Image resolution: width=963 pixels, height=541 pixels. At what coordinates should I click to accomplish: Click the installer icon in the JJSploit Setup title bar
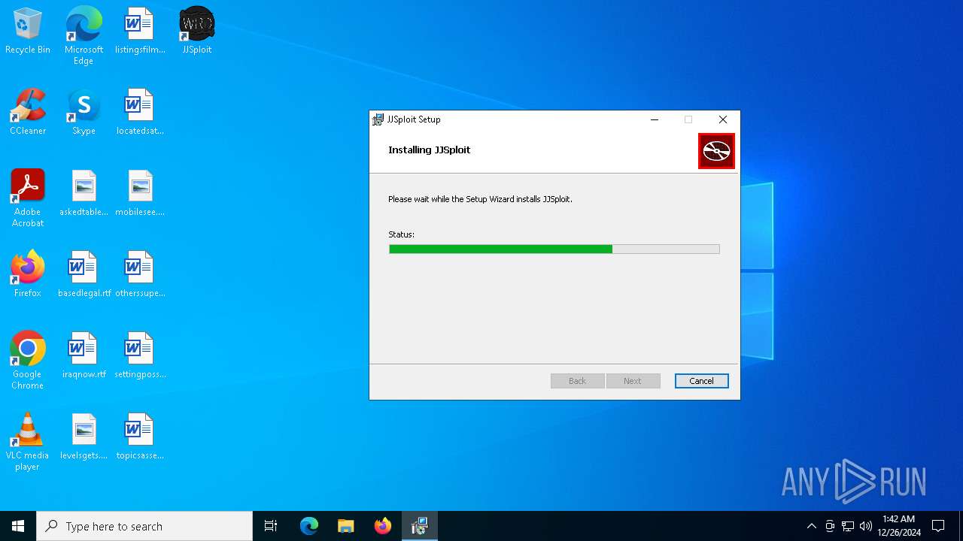[x=378, y=119]
